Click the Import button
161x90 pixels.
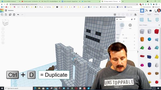142,14
